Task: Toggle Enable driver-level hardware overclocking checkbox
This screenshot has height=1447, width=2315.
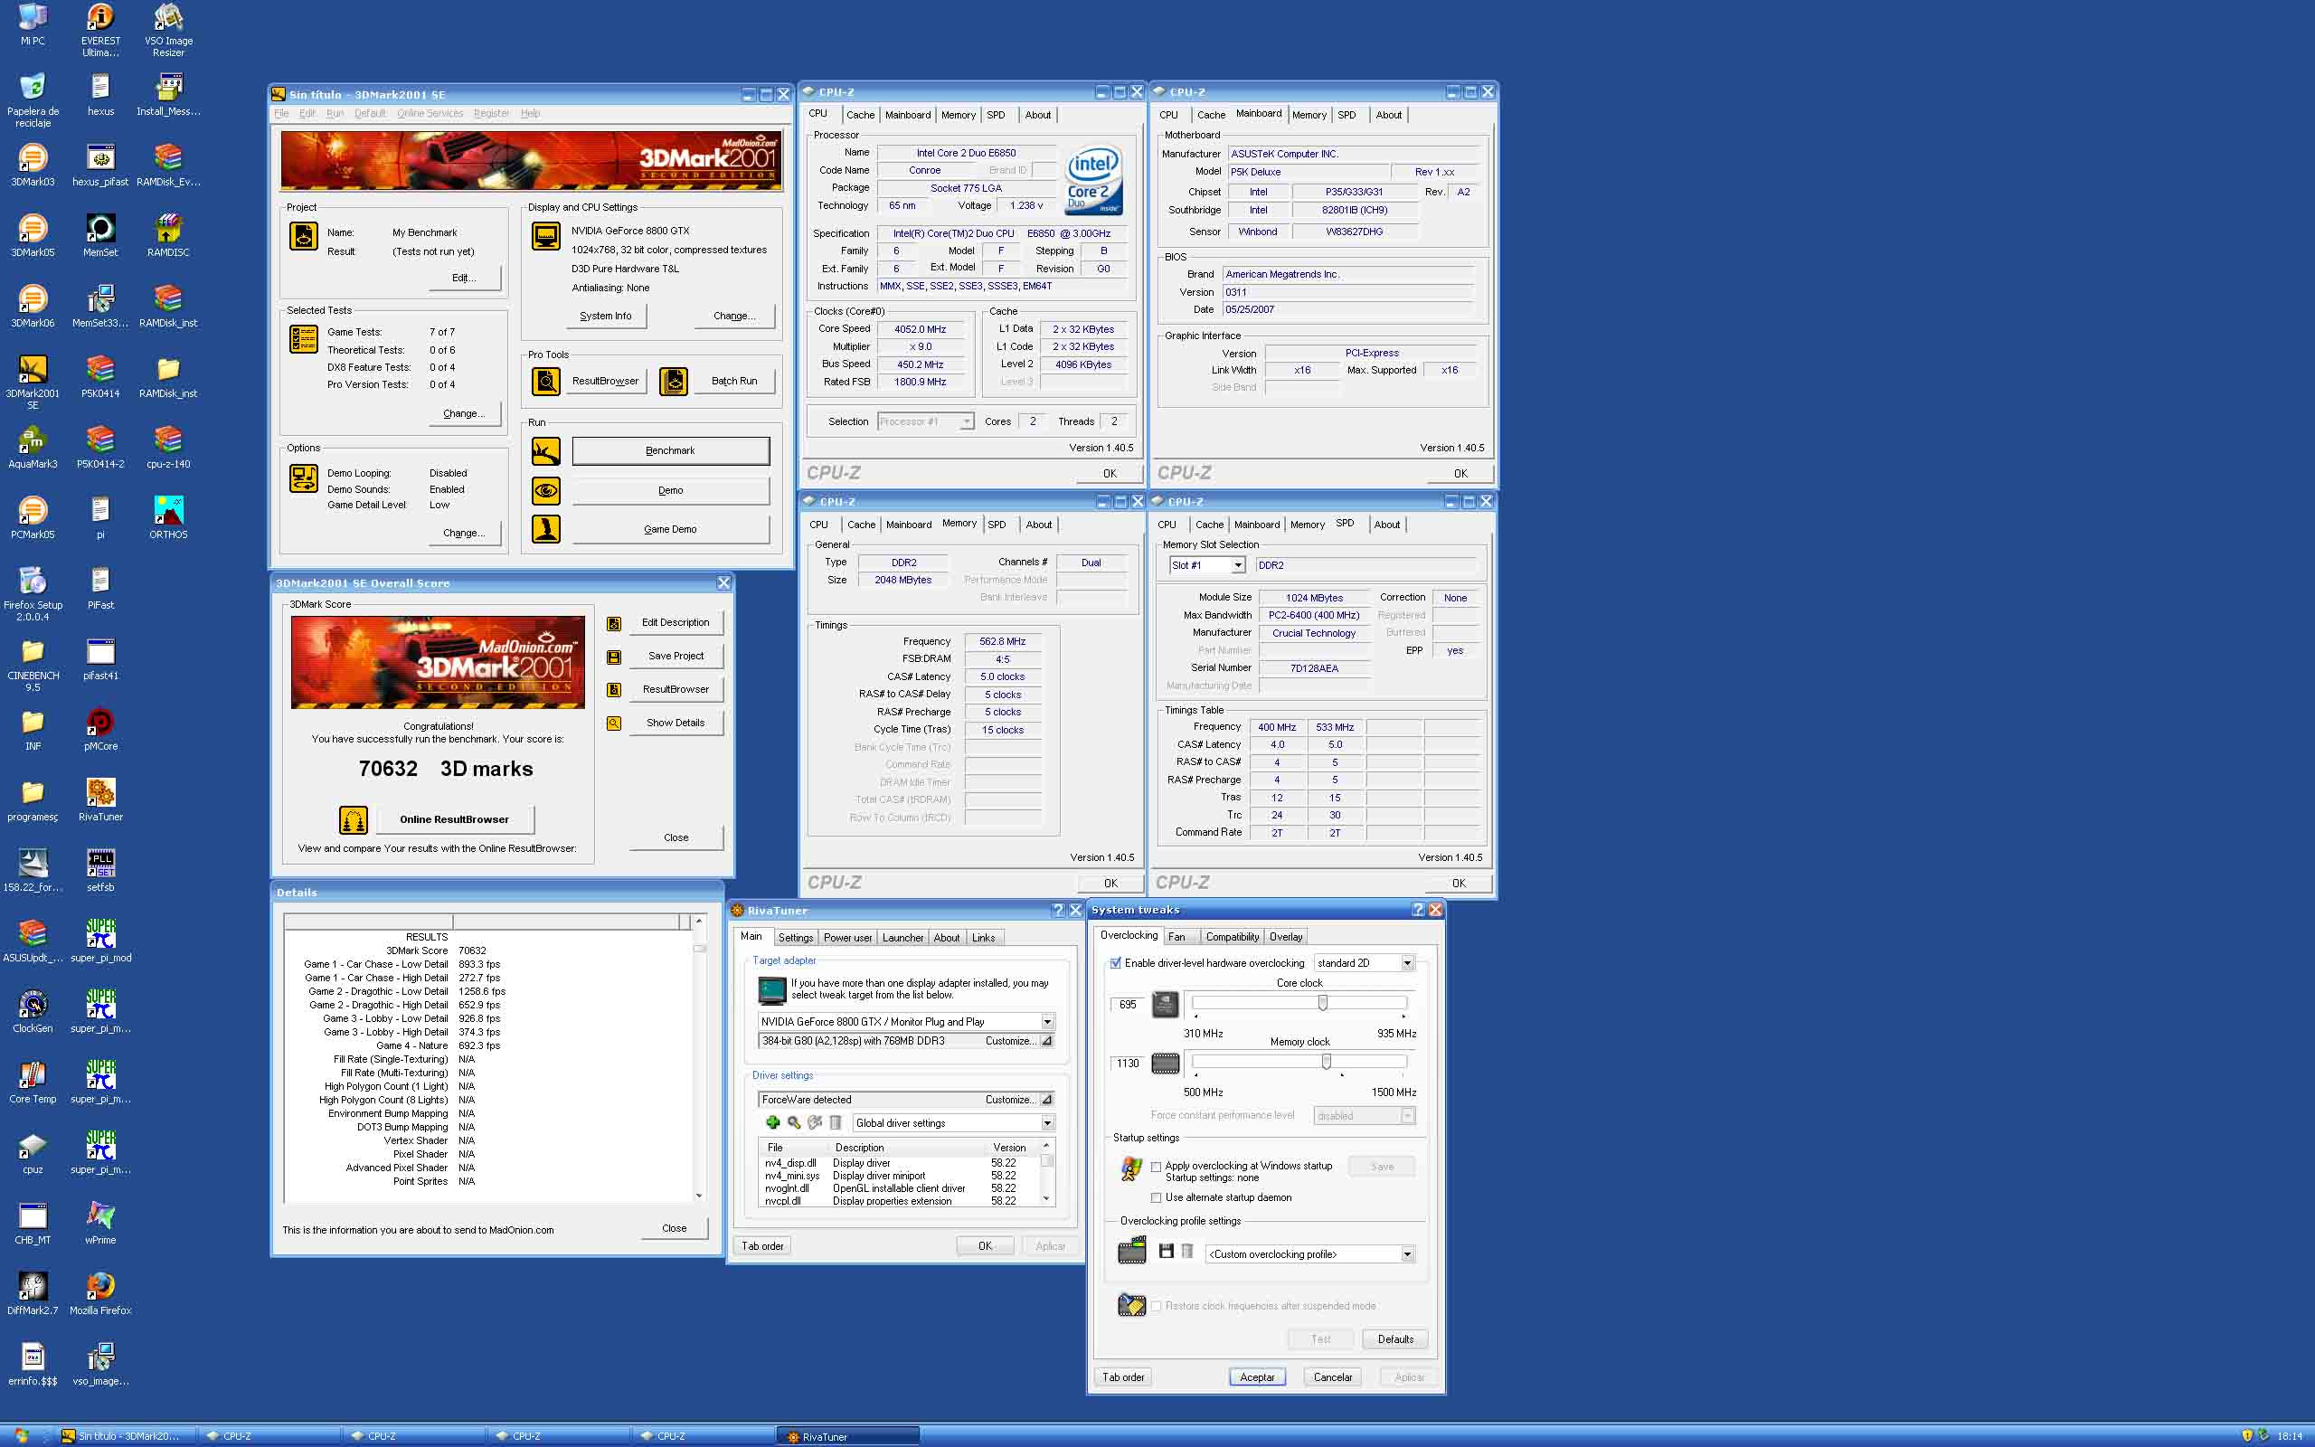Action: 1115,964
